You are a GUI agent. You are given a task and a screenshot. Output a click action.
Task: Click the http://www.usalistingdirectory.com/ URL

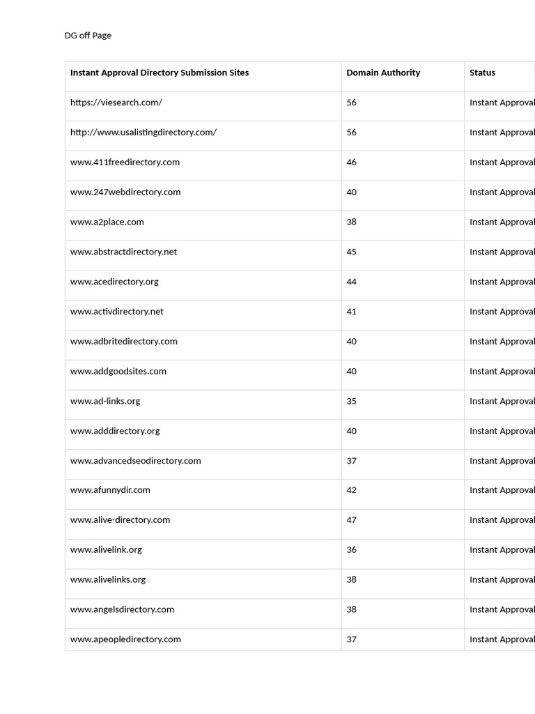coord(143,132)
